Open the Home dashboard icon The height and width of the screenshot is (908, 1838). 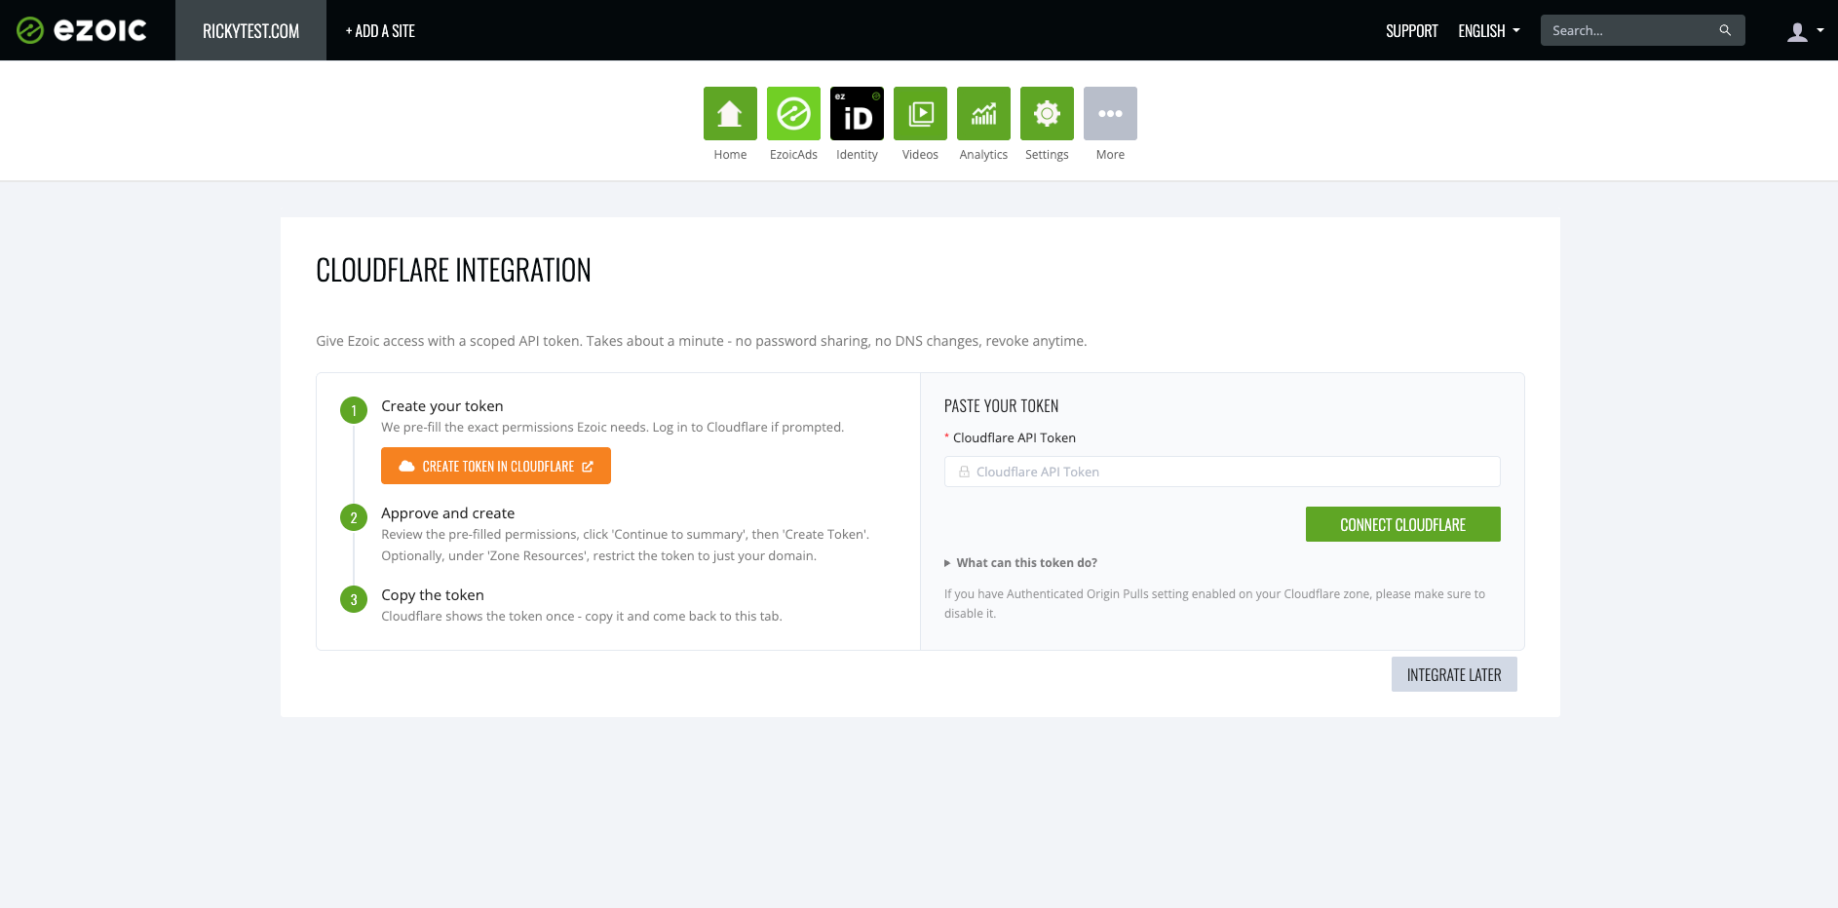pyautogui.click(x=730, y=113)
